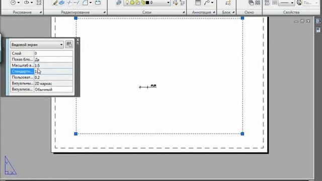This screenshot has height=181, width=322.
Task: Click the stretch tool icon
Action: point(98,3)
